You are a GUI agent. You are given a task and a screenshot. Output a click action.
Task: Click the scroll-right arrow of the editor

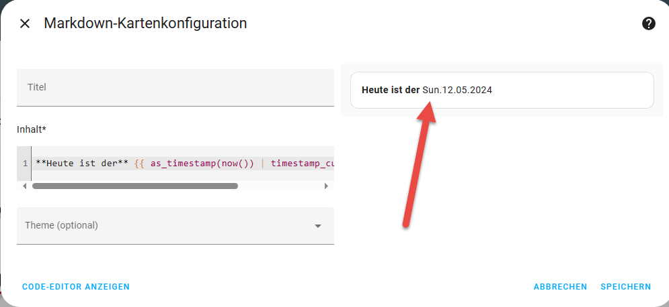[326, 186]
